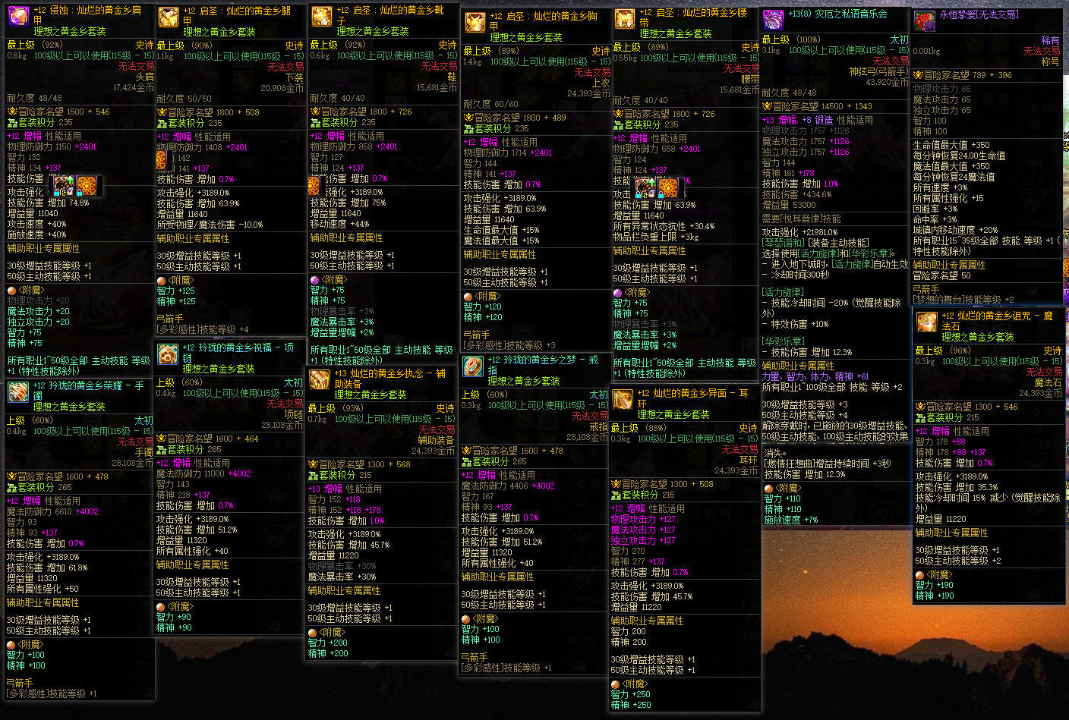
Task: Click "所受物理/魔法伤害 -10.0%" stat line
Action: tap(210, 225)
